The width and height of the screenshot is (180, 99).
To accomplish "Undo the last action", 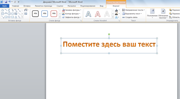I will [10, 2].
